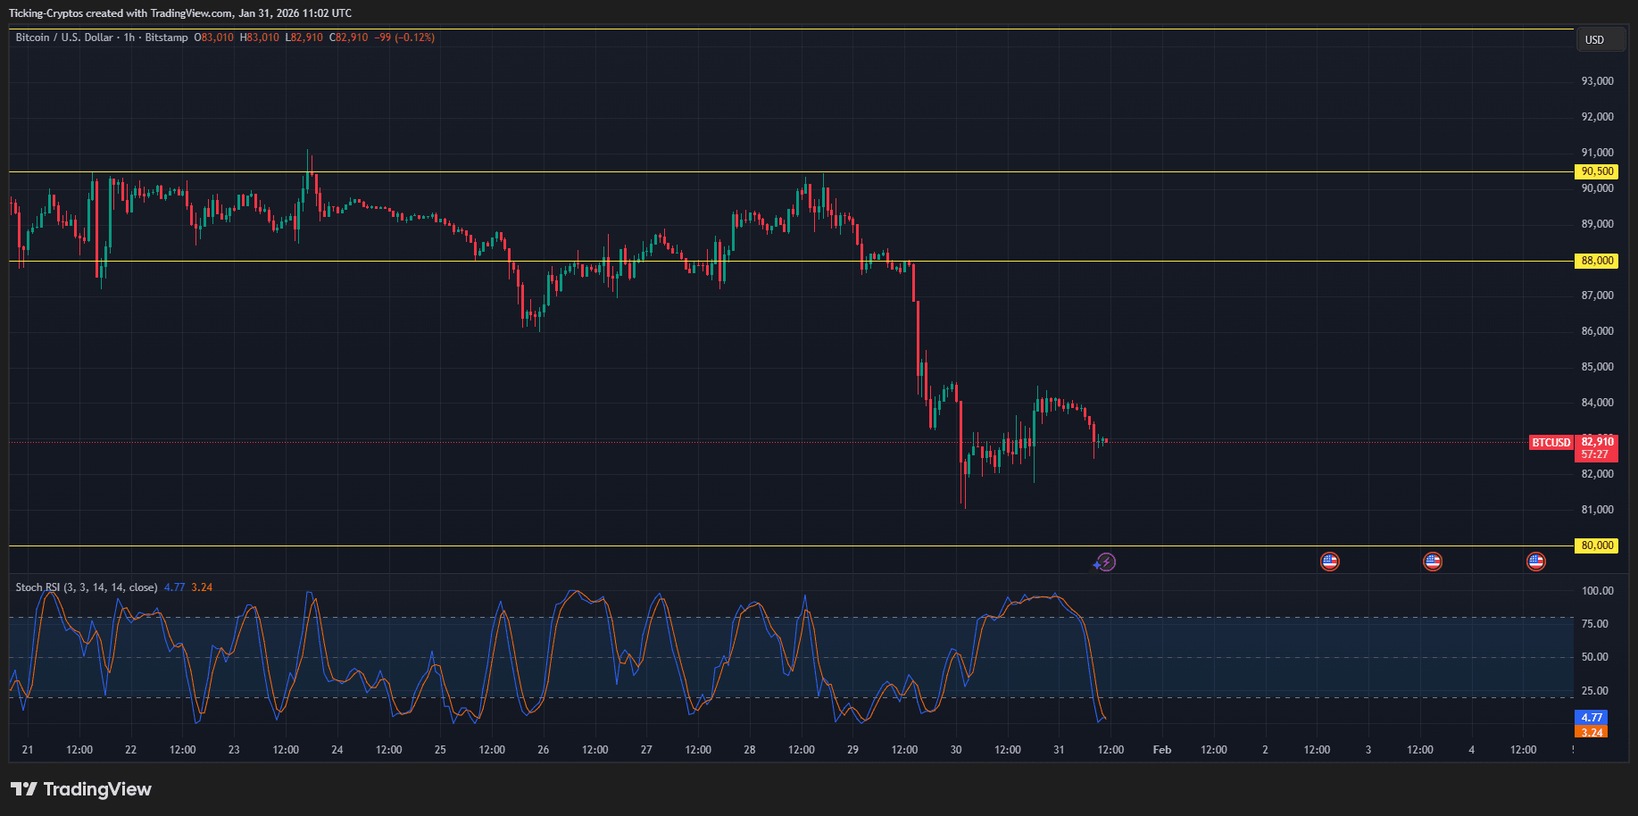Open the Stoch RSI indicator settings from its title
Viewport: 1638px width, 816px height.
click(85, 587)
